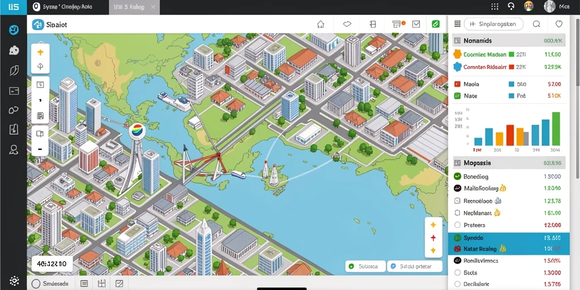Click the heart favorites icon
This screenshot has height=290, width=580.
point(559,24)
